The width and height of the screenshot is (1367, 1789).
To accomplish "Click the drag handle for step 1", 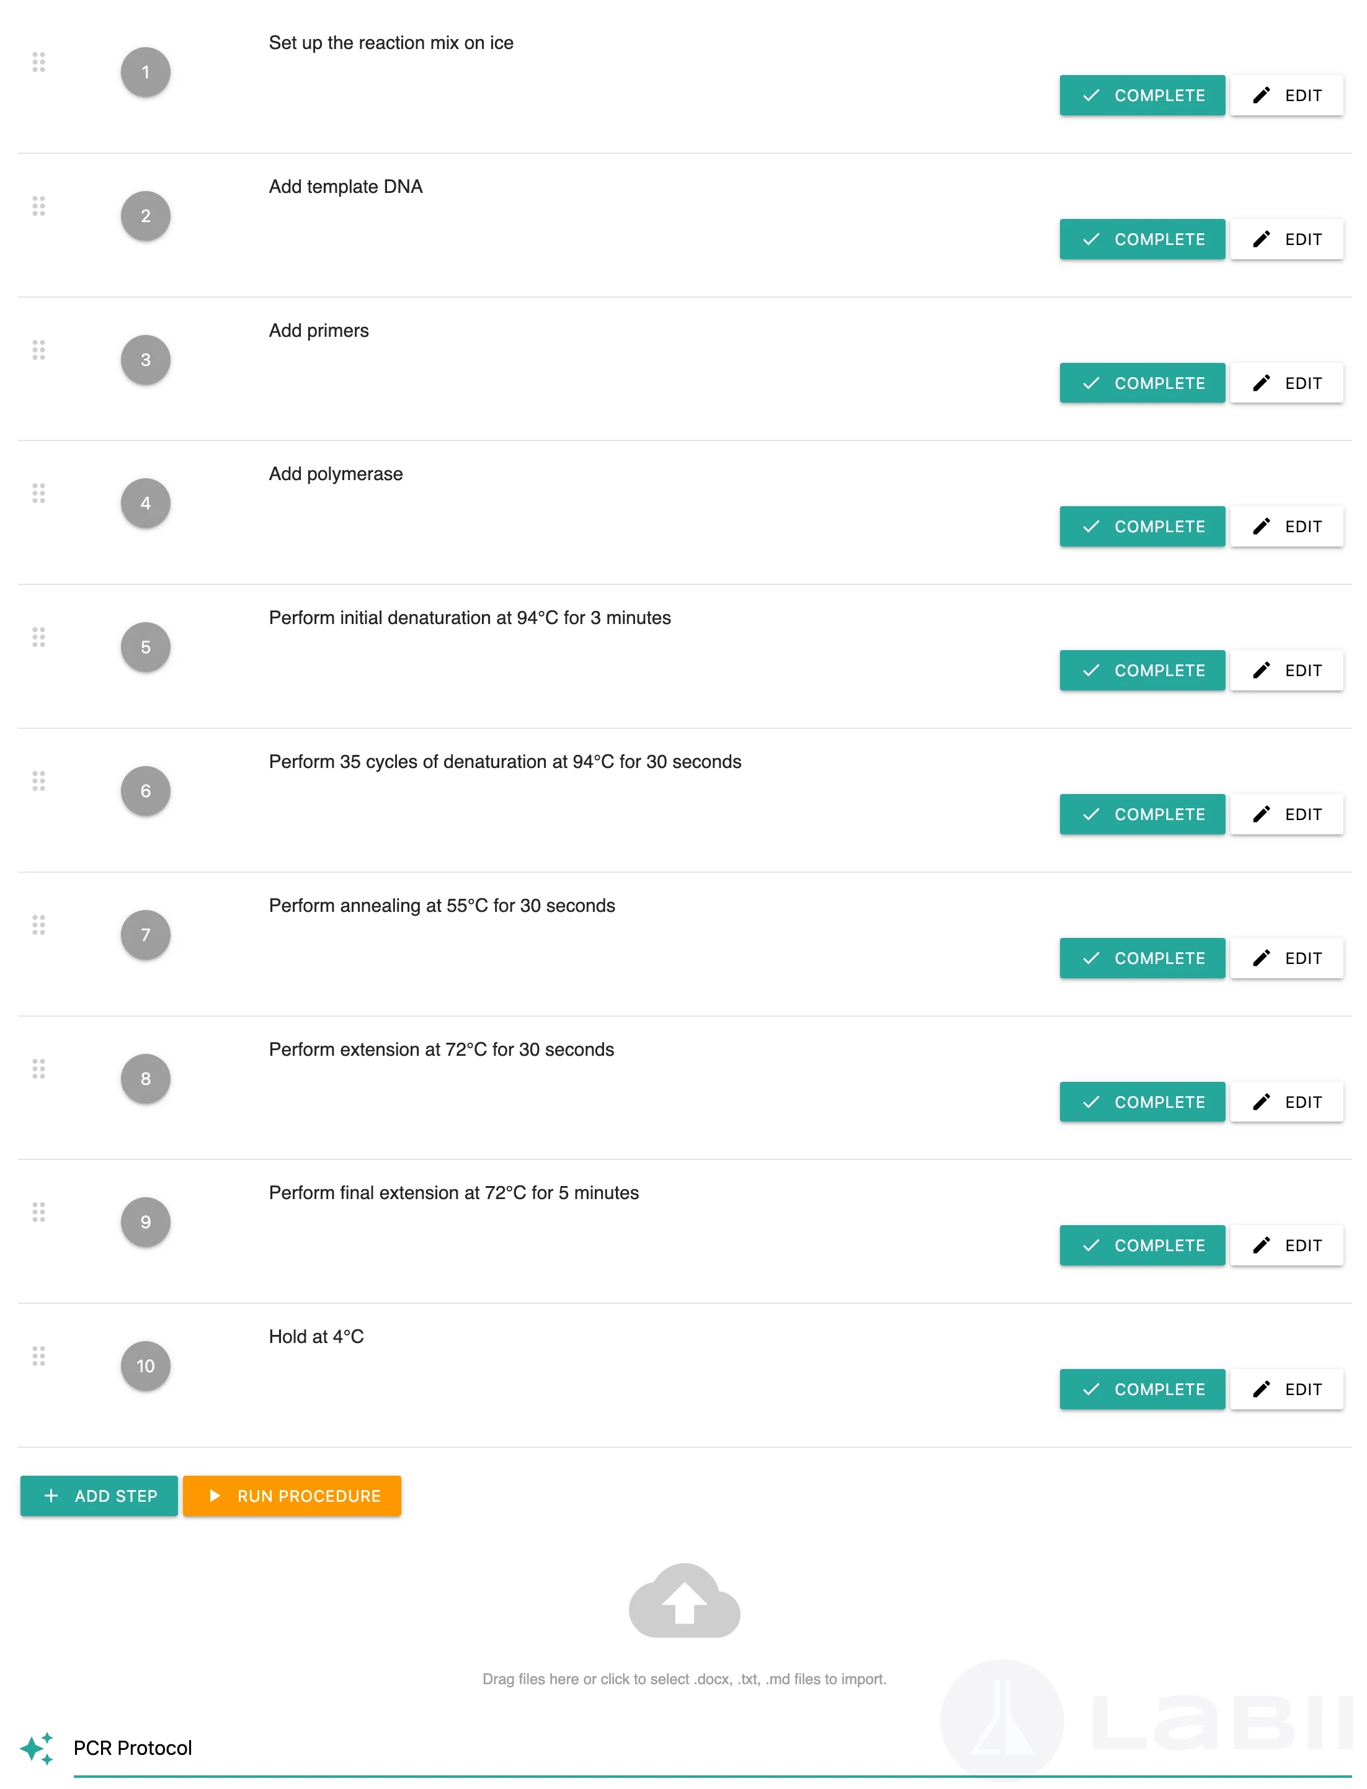I will [38, 62].
